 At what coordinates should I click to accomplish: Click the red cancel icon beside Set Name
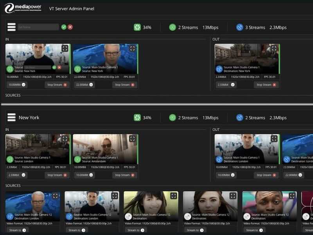[x=70, y=27]
